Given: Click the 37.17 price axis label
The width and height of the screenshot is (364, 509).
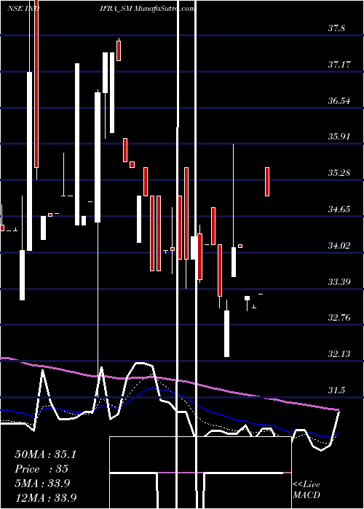Looking at the screenshot, I should tap(339, 65).
